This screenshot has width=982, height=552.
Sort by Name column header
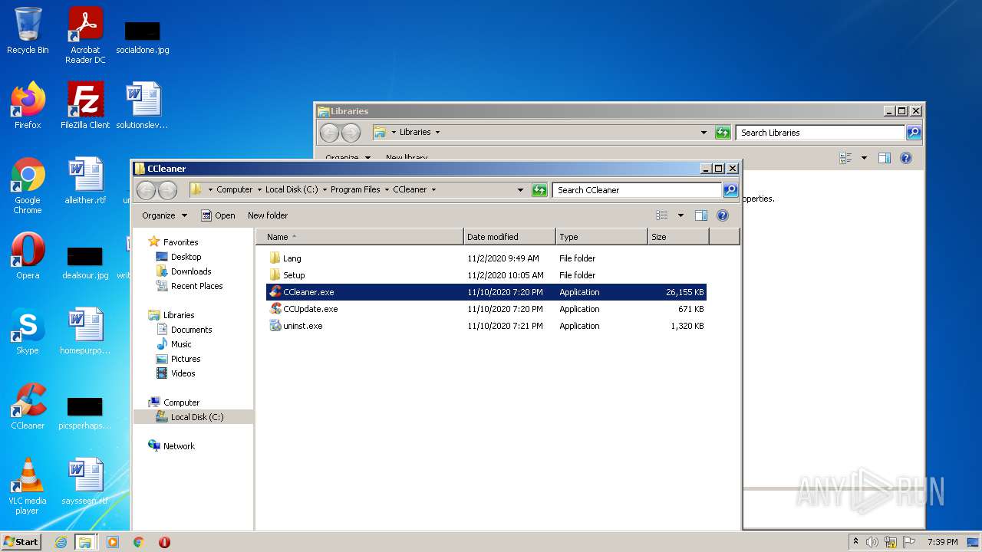click(359, 237)
